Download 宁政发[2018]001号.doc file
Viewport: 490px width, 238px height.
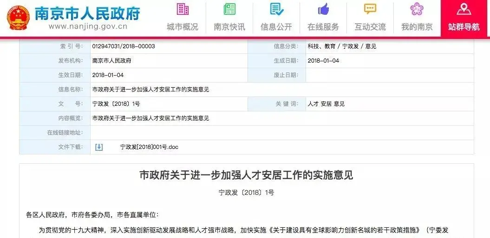tap(149, 147)
